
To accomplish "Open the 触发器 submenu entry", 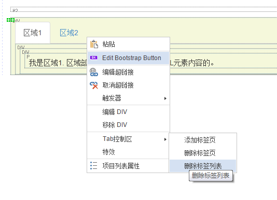I will [129, 98].
